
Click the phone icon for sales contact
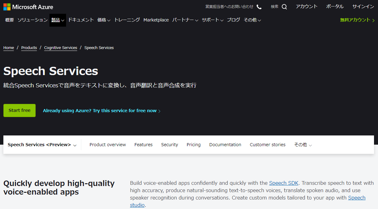pos(259,7)
